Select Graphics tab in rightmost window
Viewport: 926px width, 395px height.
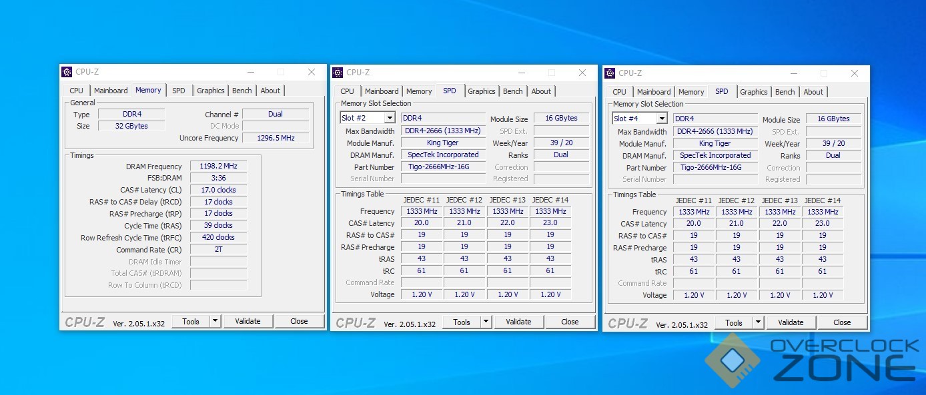[753, 92]
